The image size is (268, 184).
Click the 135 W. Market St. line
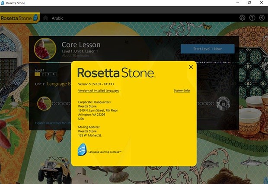click(90, 135)
